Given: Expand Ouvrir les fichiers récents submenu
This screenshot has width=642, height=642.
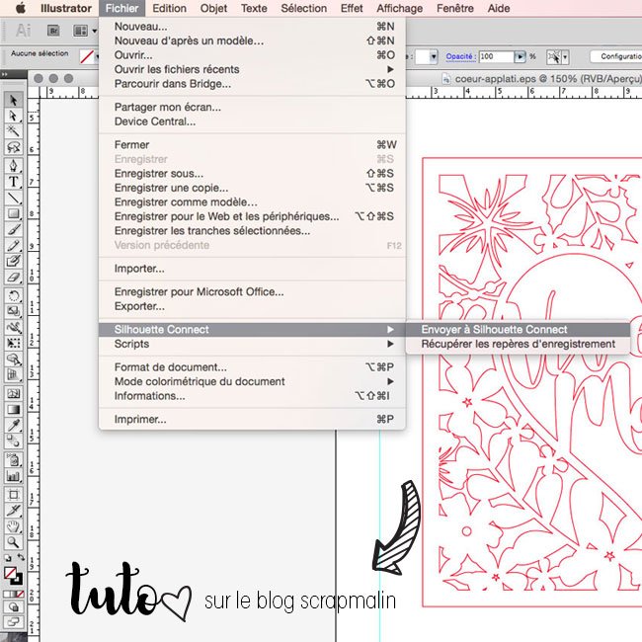Looking at the screenshot, I should pos(390,69).
